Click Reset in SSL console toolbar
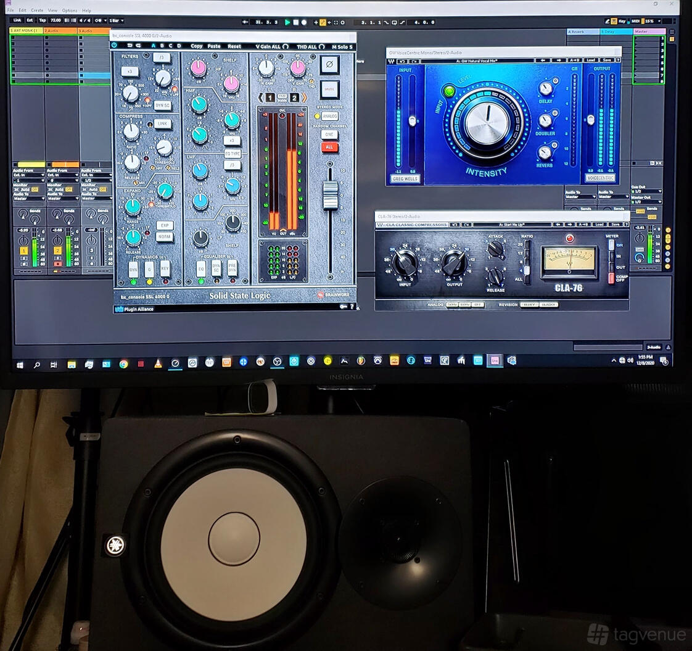 click(x=234, y=46)
